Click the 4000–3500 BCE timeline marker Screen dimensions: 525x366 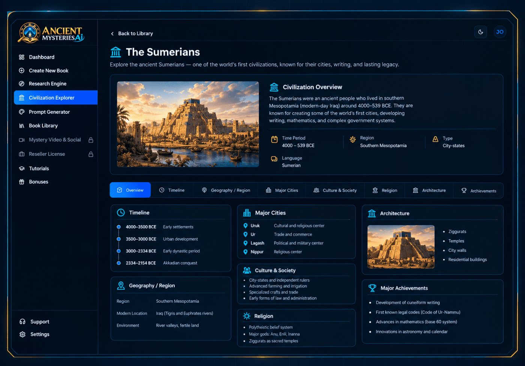[x=118, y=227]
